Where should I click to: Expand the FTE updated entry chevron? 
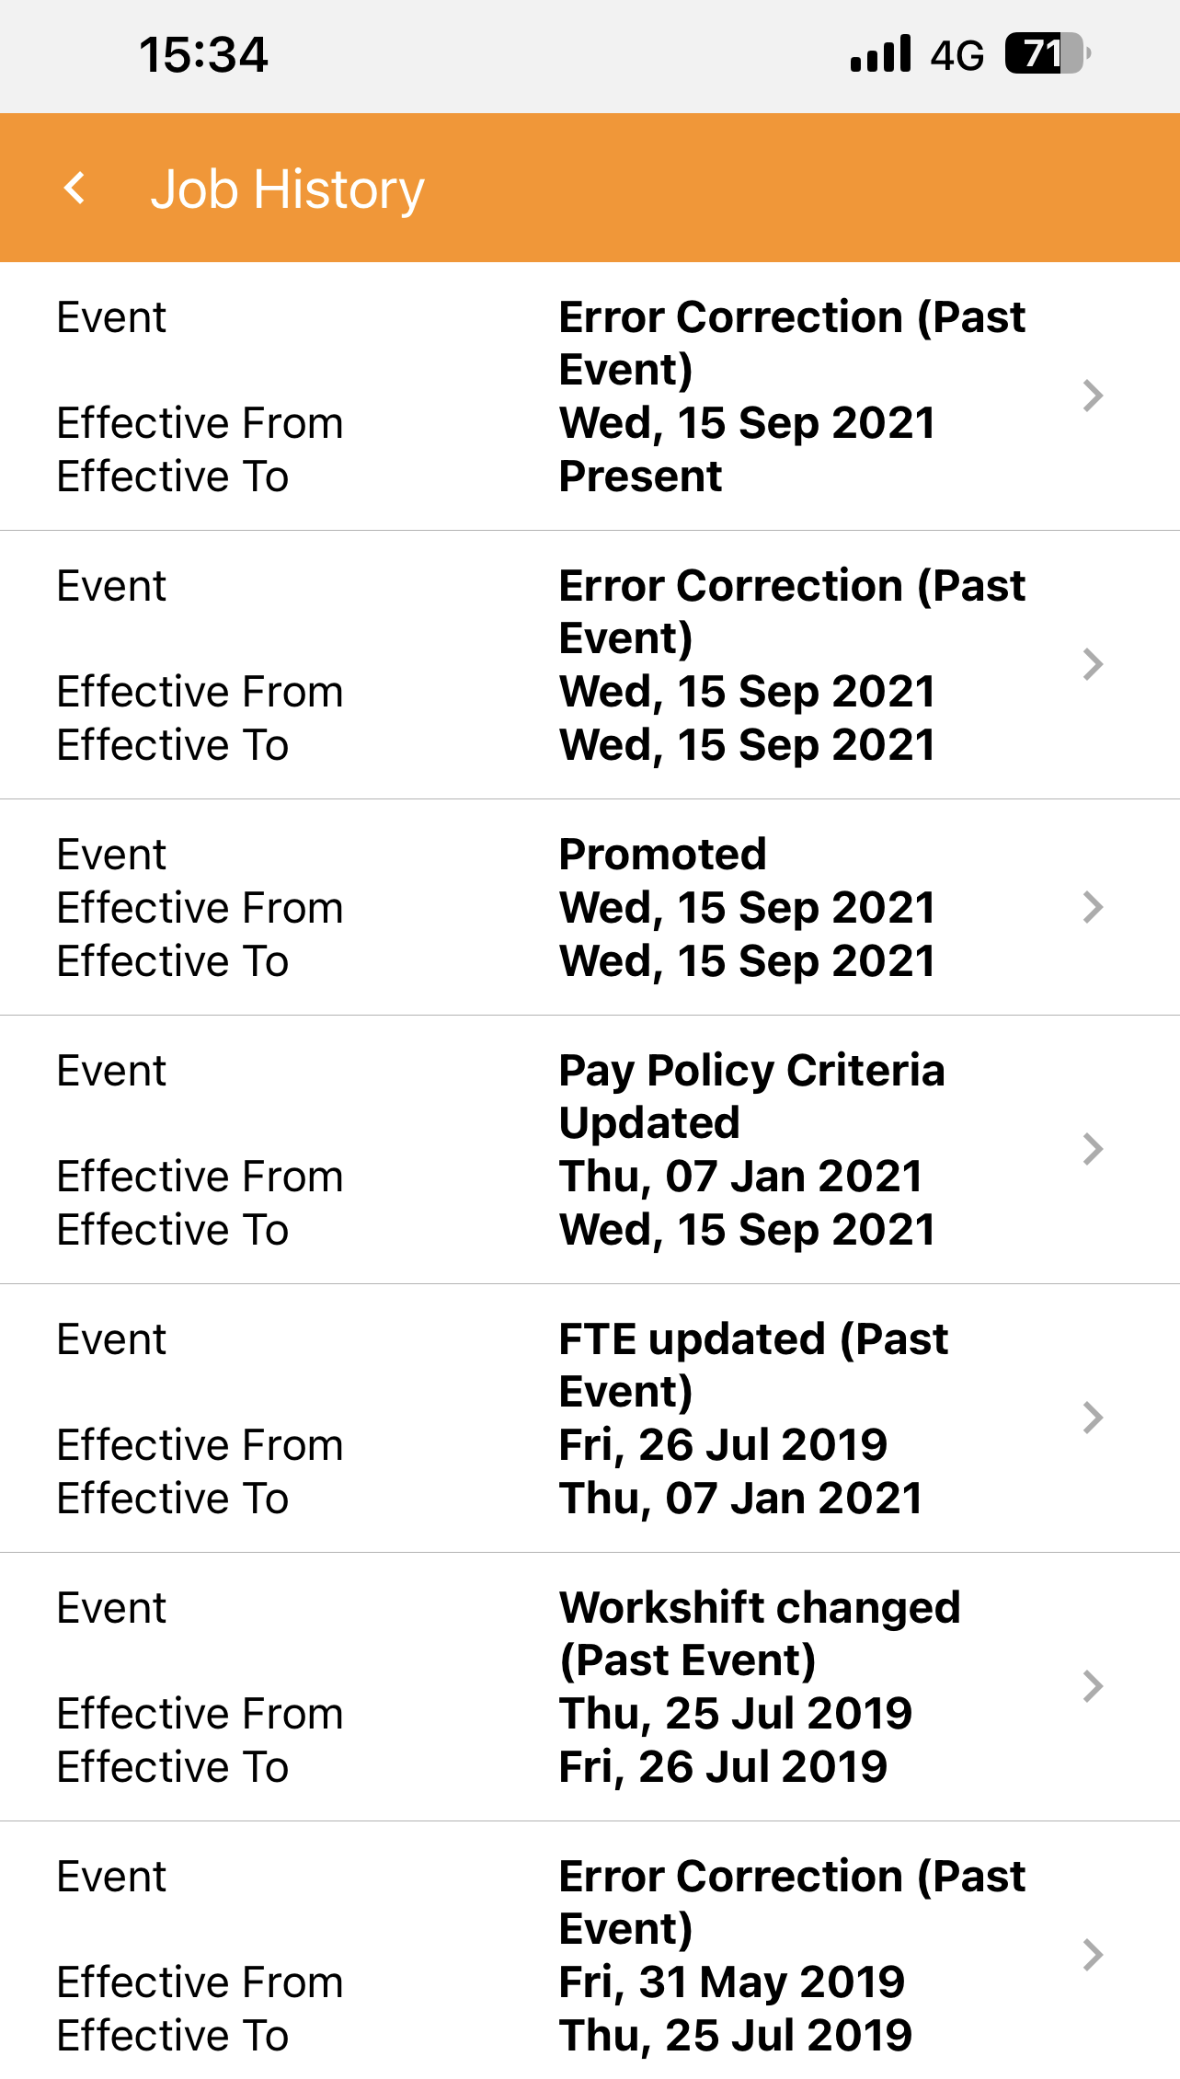pos(1092,1418)
